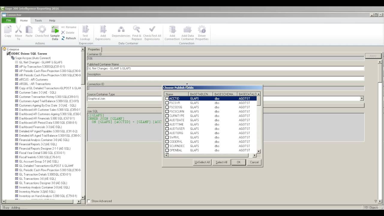This screenshot has width=384, height=216.
Task: Select ARCUS - AR Customers container
Action: (34, 79)
